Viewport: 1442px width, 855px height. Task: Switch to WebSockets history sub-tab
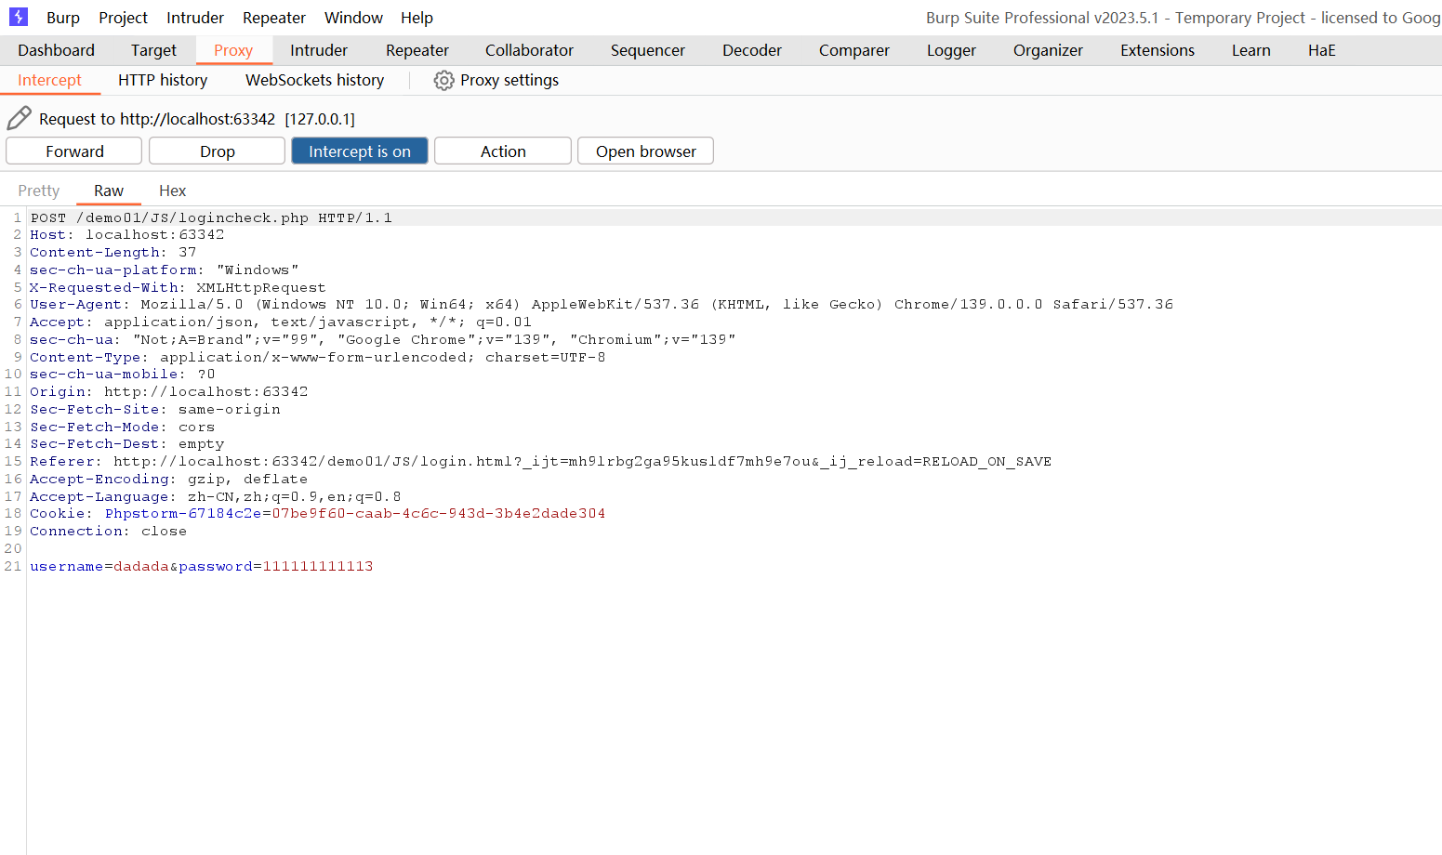[314, 80]
